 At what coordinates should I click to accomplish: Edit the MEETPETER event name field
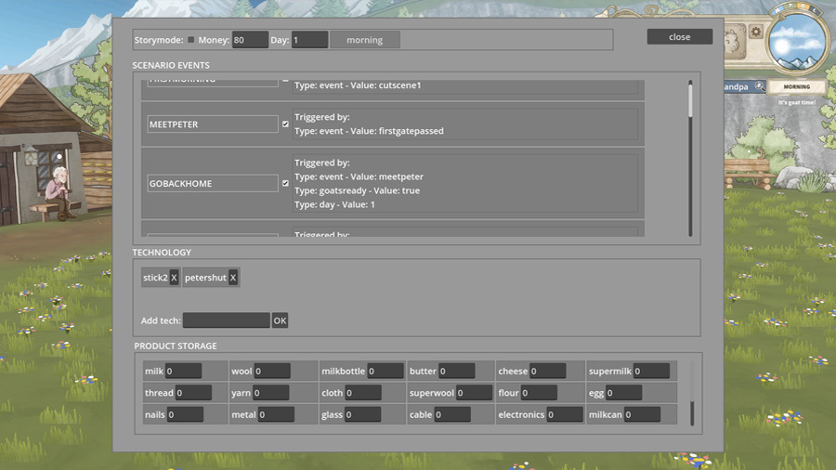point(212,124)
